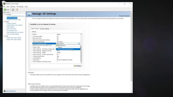Open View HDCP status task

click(x=11, y=29)
